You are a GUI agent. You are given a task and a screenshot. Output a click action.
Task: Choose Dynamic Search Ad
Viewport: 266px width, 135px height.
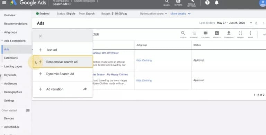[x=63, y=74]
